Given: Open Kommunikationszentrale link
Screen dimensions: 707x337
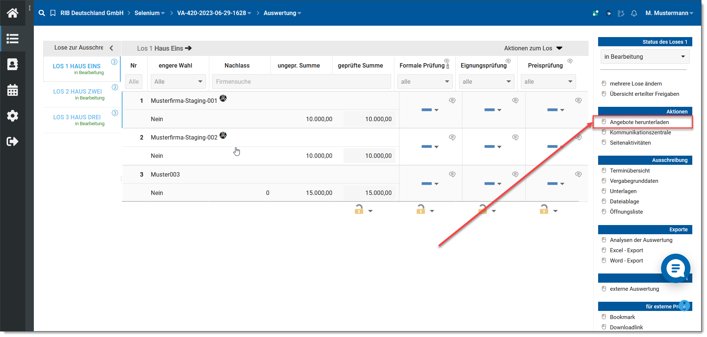Looking at the screenshot, I should (x=640, y=132).
